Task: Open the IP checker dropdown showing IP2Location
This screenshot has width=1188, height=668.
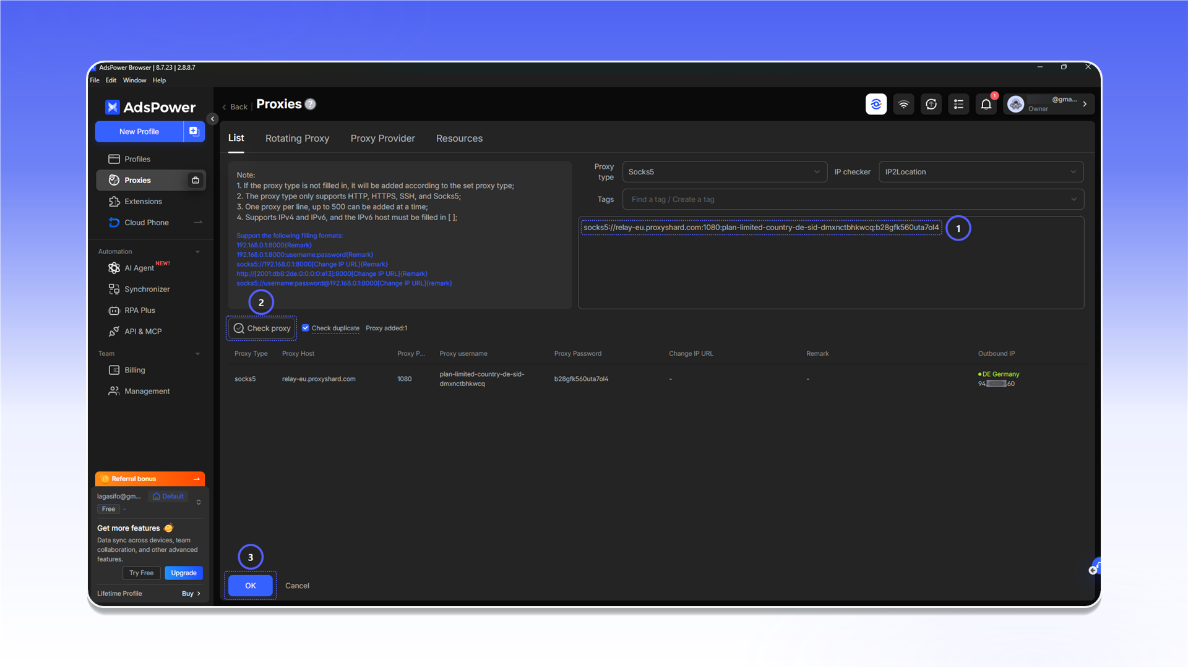Action: click(981, 172)
